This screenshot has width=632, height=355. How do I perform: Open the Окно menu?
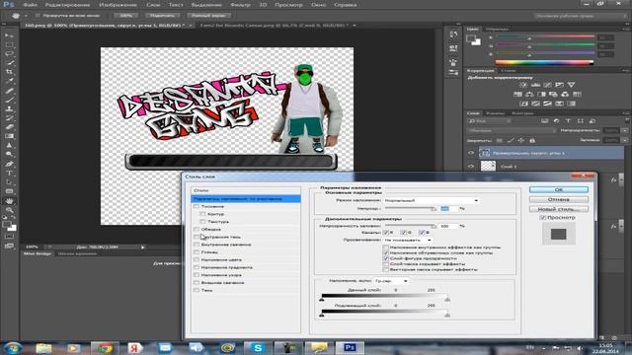point(318,5)
